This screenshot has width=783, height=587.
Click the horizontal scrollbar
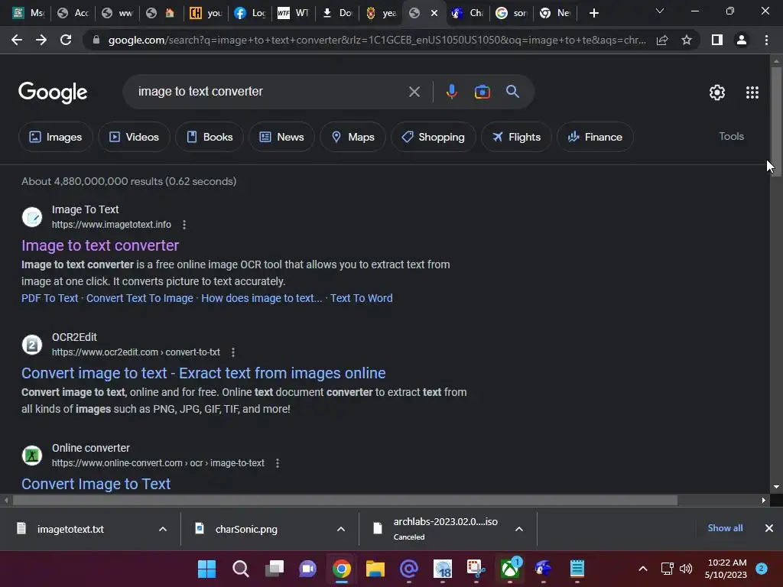click(x=345, y=500)
